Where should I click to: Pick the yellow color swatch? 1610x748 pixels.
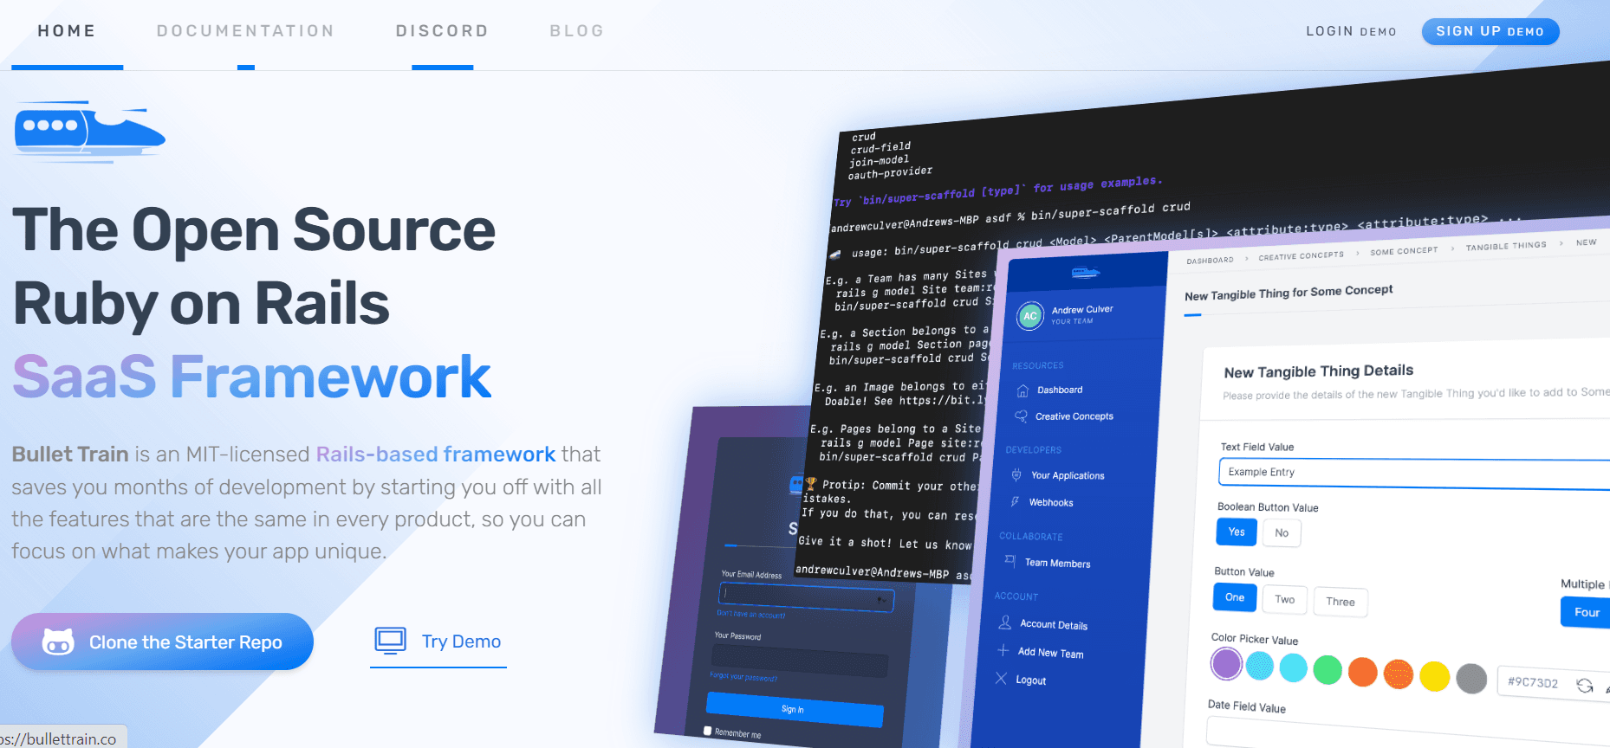pos(1434,676)
